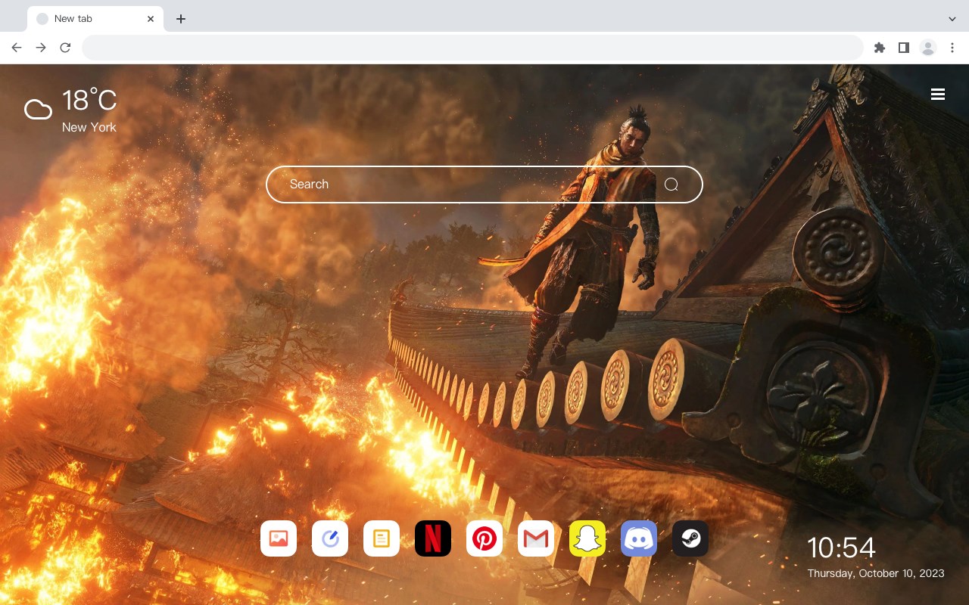Go back to the previous page
The image size is (969, 605).
17,48
